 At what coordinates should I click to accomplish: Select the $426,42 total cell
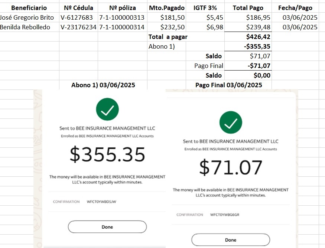pyautogui.click(x=258, y=37)
